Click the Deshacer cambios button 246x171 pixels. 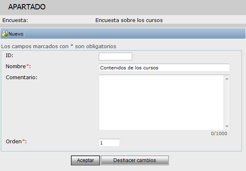point(135,160)
